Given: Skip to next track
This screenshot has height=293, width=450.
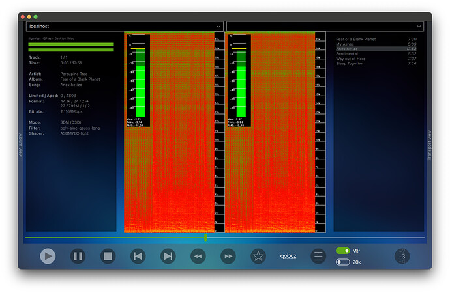Looking at the screenshot, I should (168, 256).
